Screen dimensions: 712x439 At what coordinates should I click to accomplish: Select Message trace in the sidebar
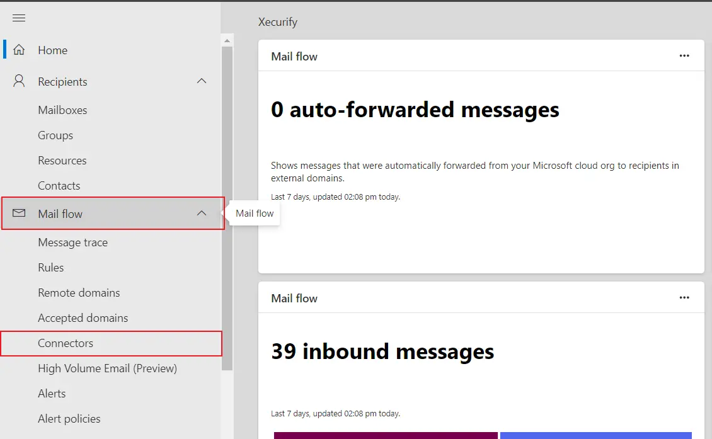pyautogui.click(x=73, y=242)
